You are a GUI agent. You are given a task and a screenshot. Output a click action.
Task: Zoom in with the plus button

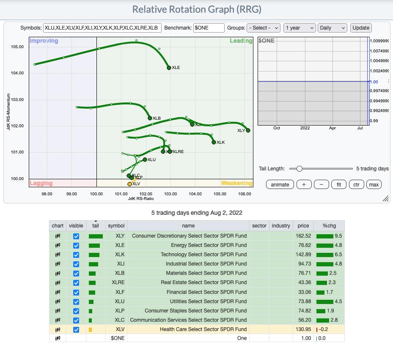[x=304, y=185]
